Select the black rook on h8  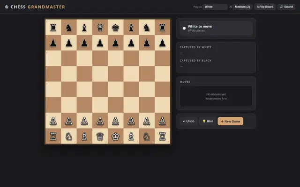click(163, 27)
